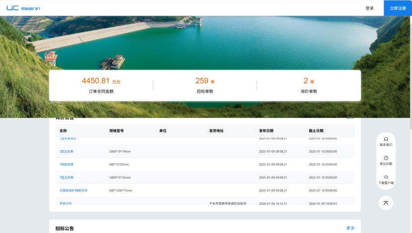Click the 截止日期 column header

[316, 131]
